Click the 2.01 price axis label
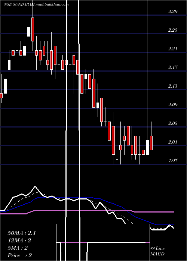Viewport: 187px width, 261px height. click(173, 142)
